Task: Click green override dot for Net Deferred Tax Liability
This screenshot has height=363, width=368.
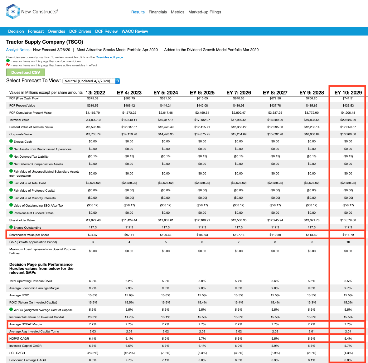Action: (11, 156)
